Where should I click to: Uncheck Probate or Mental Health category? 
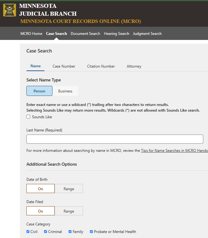tap(91, 232)
